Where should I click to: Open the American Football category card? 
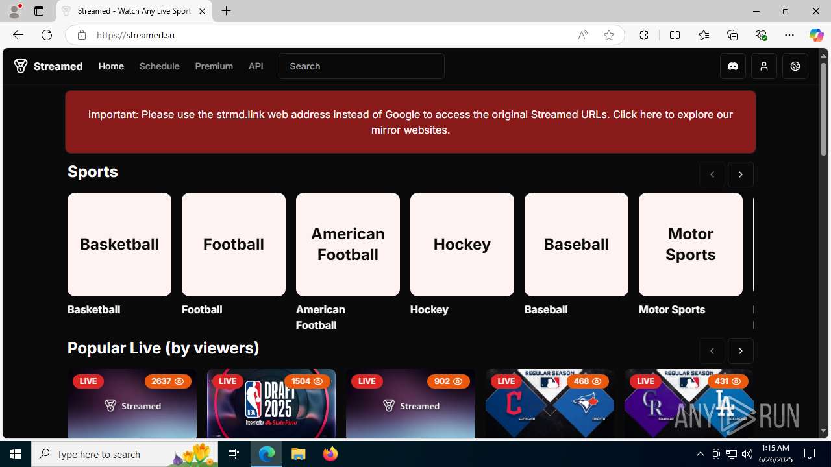(x=348, y=245)
